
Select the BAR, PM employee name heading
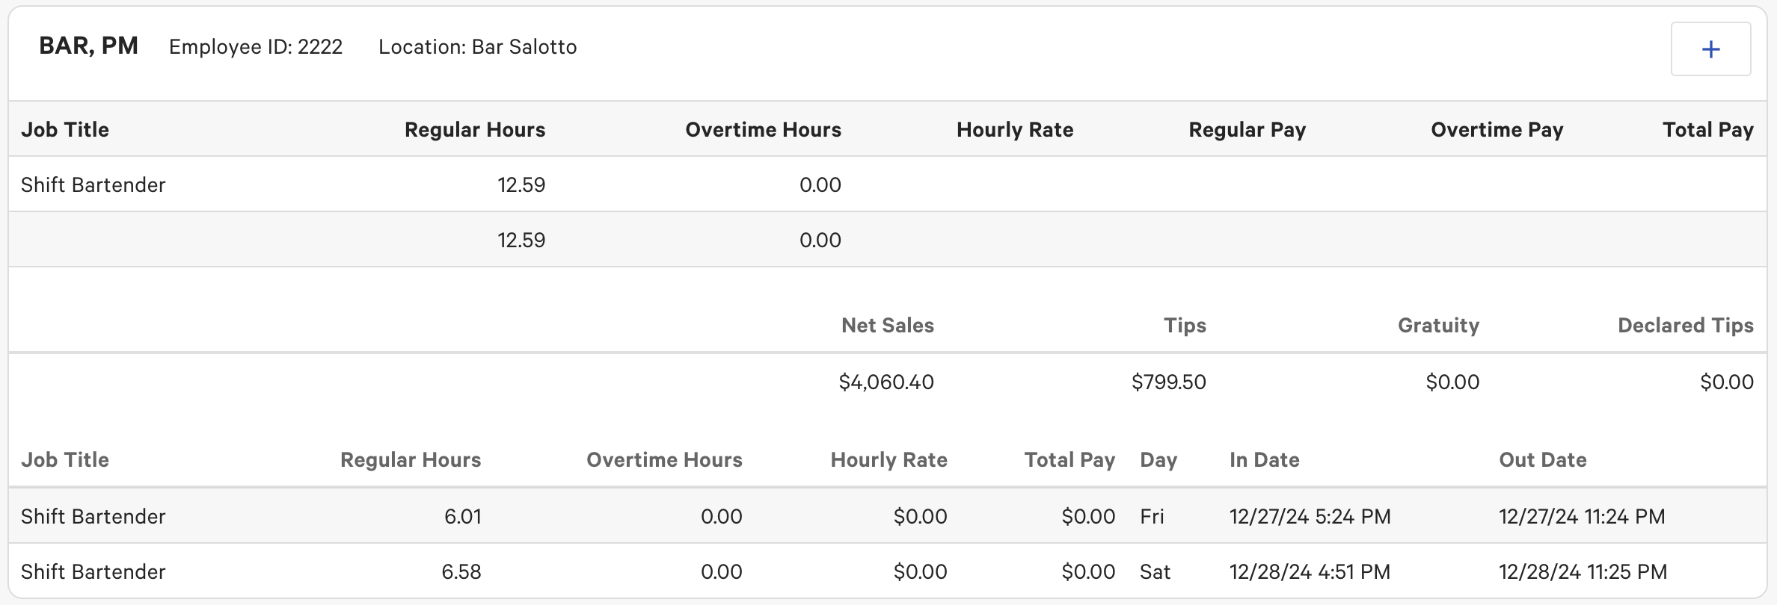tap(88, 46)
